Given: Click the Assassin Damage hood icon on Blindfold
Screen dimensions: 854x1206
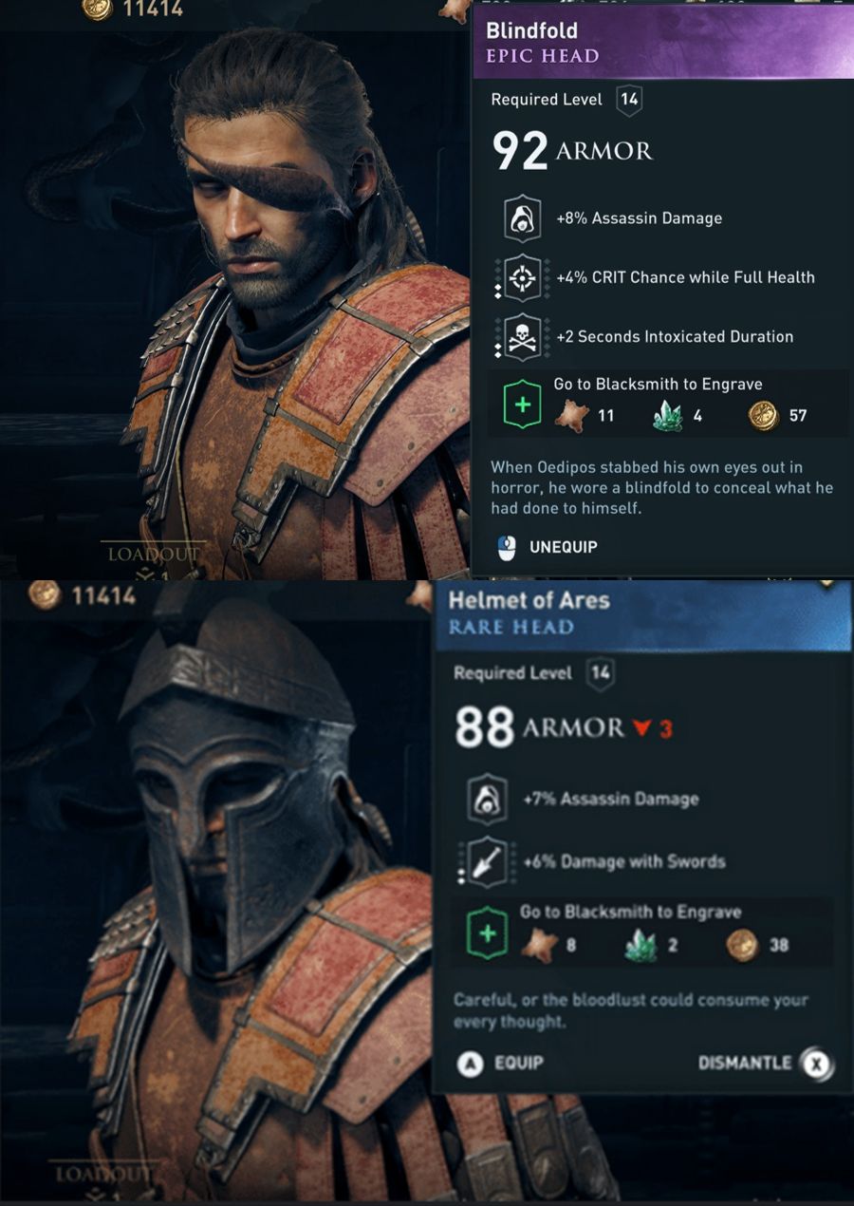Looking at the screenshot, I should (522, 218).
